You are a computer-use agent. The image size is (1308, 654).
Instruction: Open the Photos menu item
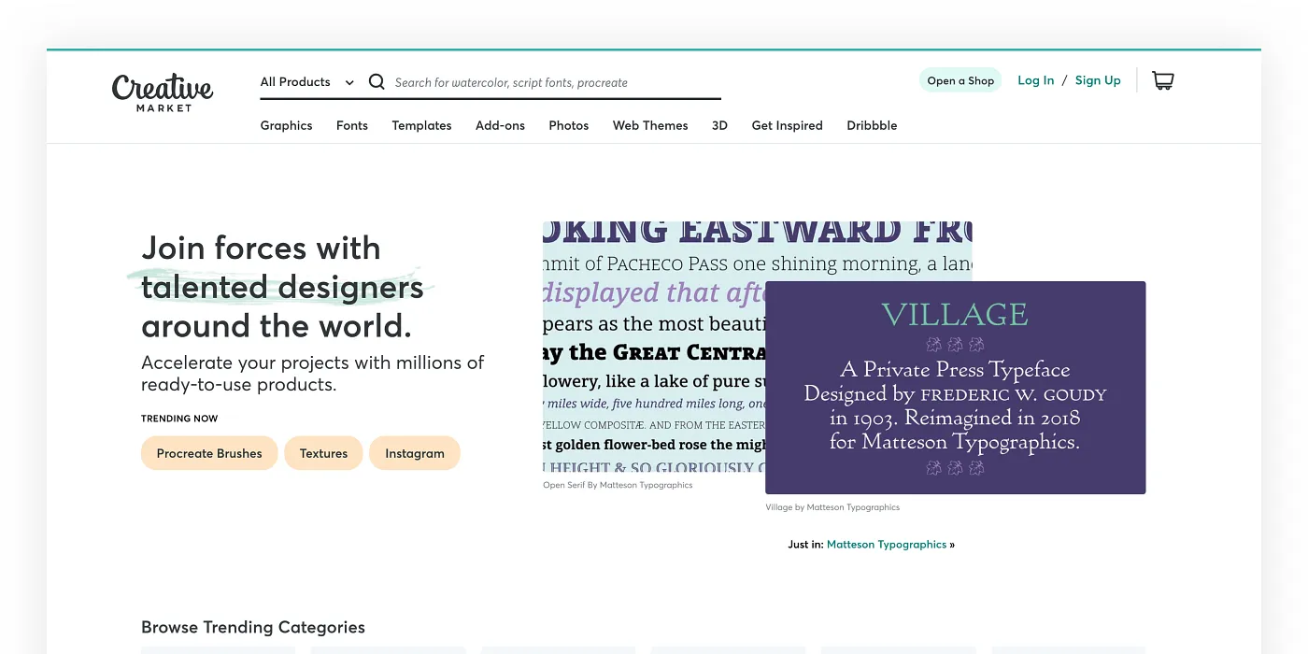point(569,125)
